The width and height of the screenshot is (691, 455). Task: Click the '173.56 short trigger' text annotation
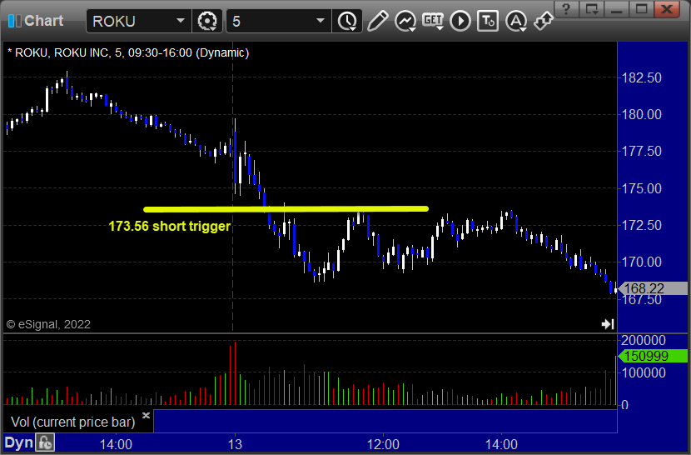pos(170,226)
